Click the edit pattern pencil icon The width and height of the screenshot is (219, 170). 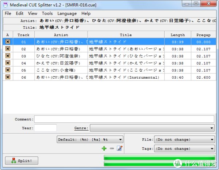(119, 149)
